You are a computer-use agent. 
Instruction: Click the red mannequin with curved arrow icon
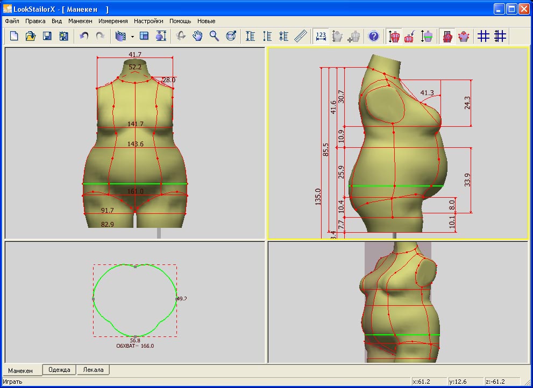point(410,35)
